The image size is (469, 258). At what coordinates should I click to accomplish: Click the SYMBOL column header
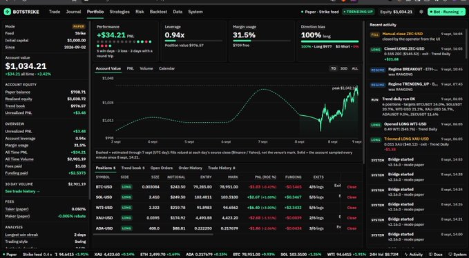pos(103,177)
